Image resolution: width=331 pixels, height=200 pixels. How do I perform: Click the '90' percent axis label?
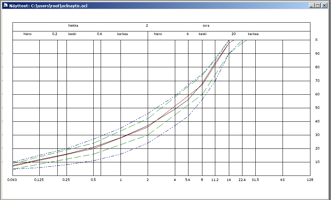click(317, 54)
